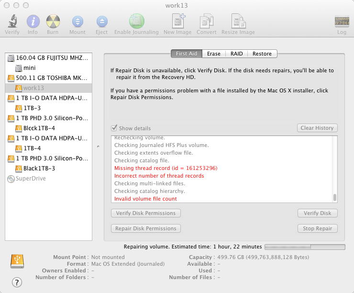Select the mini volume

pyautogui.click(x=48, y=68)
